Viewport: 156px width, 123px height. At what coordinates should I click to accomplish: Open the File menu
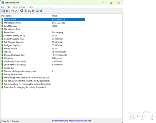pyautogui.click(x=3, y=7)
